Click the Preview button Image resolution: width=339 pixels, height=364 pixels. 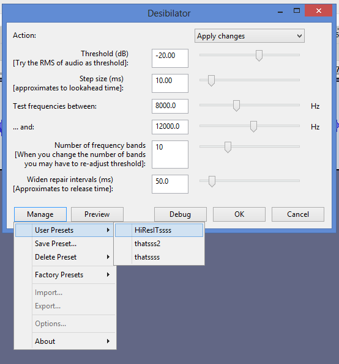[97, 214]
